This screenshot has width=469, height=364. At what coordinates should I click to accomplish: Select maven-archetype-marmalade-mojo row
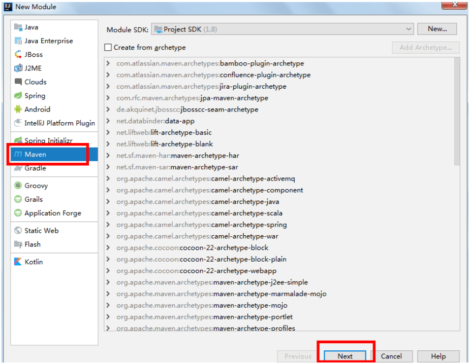coord(279,294)
